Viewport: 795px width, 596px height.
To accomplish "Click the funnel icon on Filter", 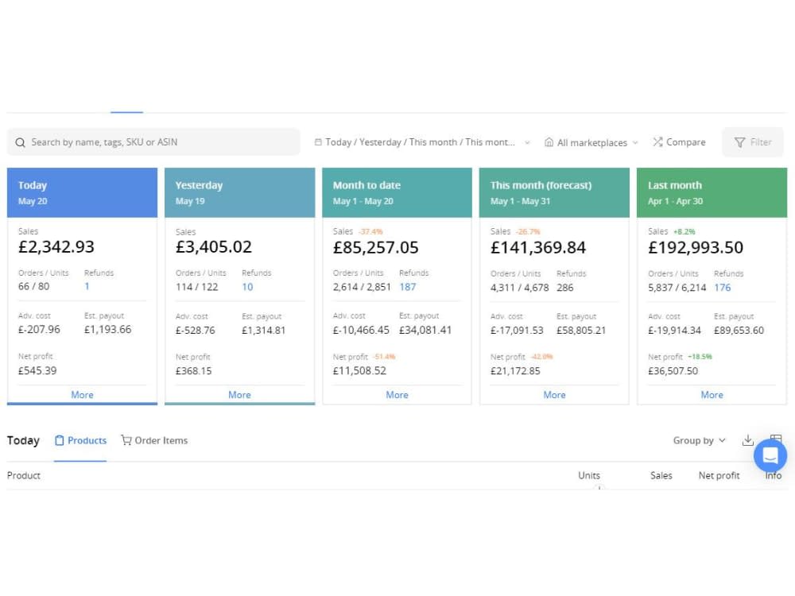I will pyautogui.click(x=739, y=142).
